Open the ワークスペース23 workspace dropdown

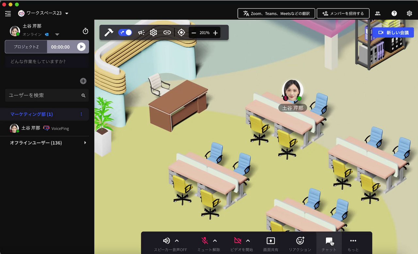point(67,13)
